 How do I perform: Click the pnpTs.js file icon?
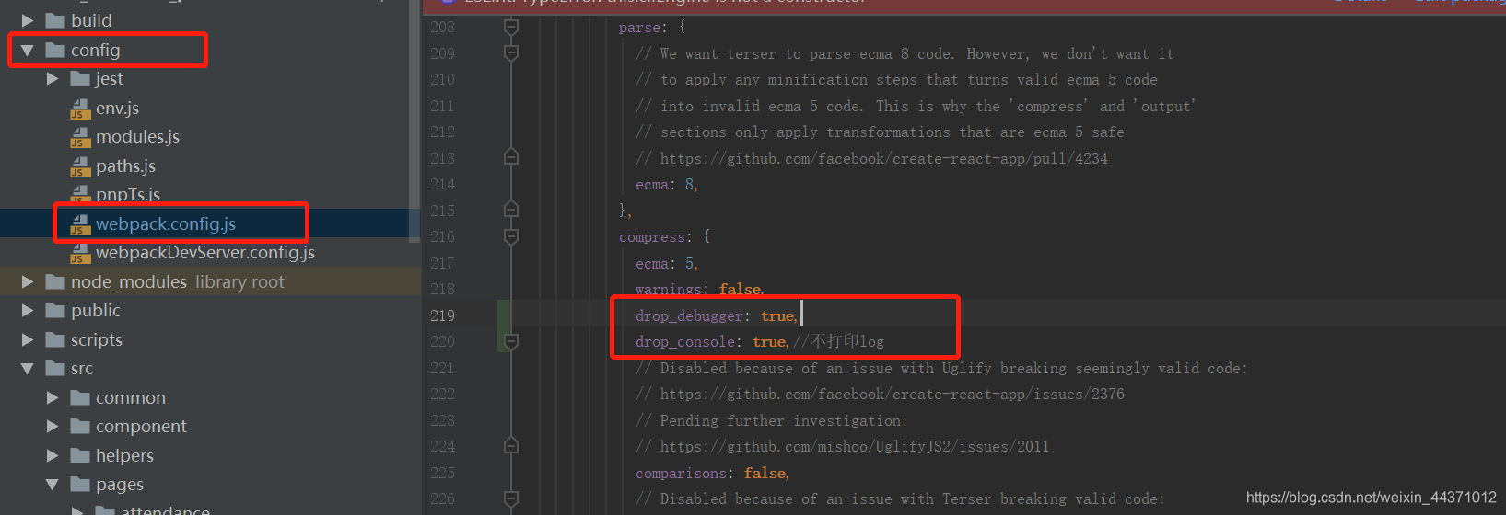click(80, 194)
